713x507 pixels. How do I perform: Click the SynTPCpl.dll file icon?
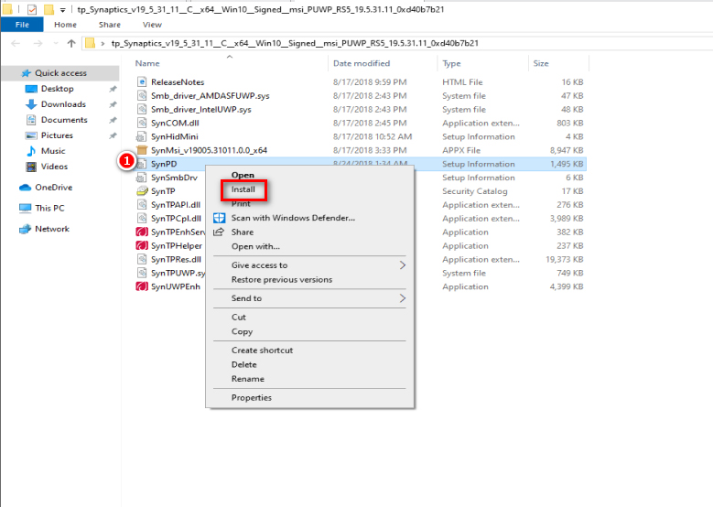tap(142, 218)
